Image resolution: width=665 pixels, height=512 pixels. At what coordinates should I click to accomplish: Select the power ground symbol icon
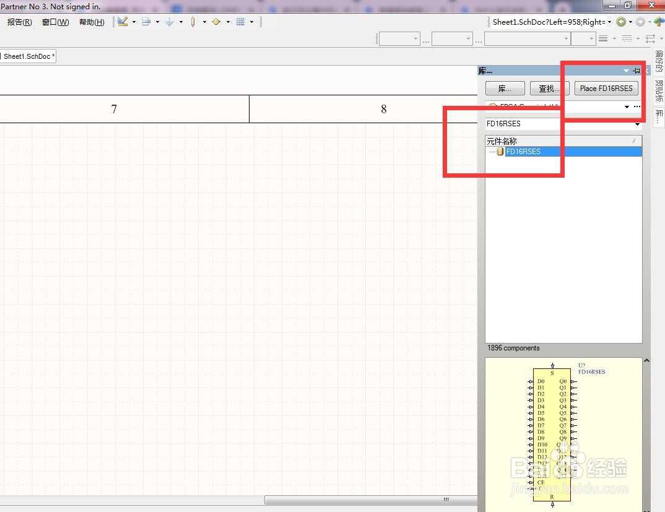pyautogui.click(x=169, y=22)
